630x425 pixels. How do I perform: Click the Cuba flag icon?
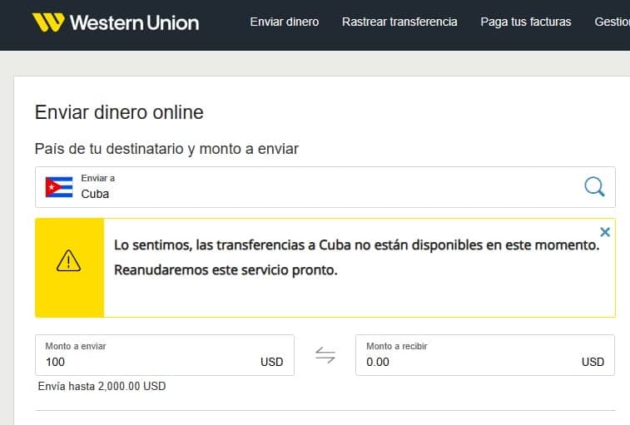59,187
